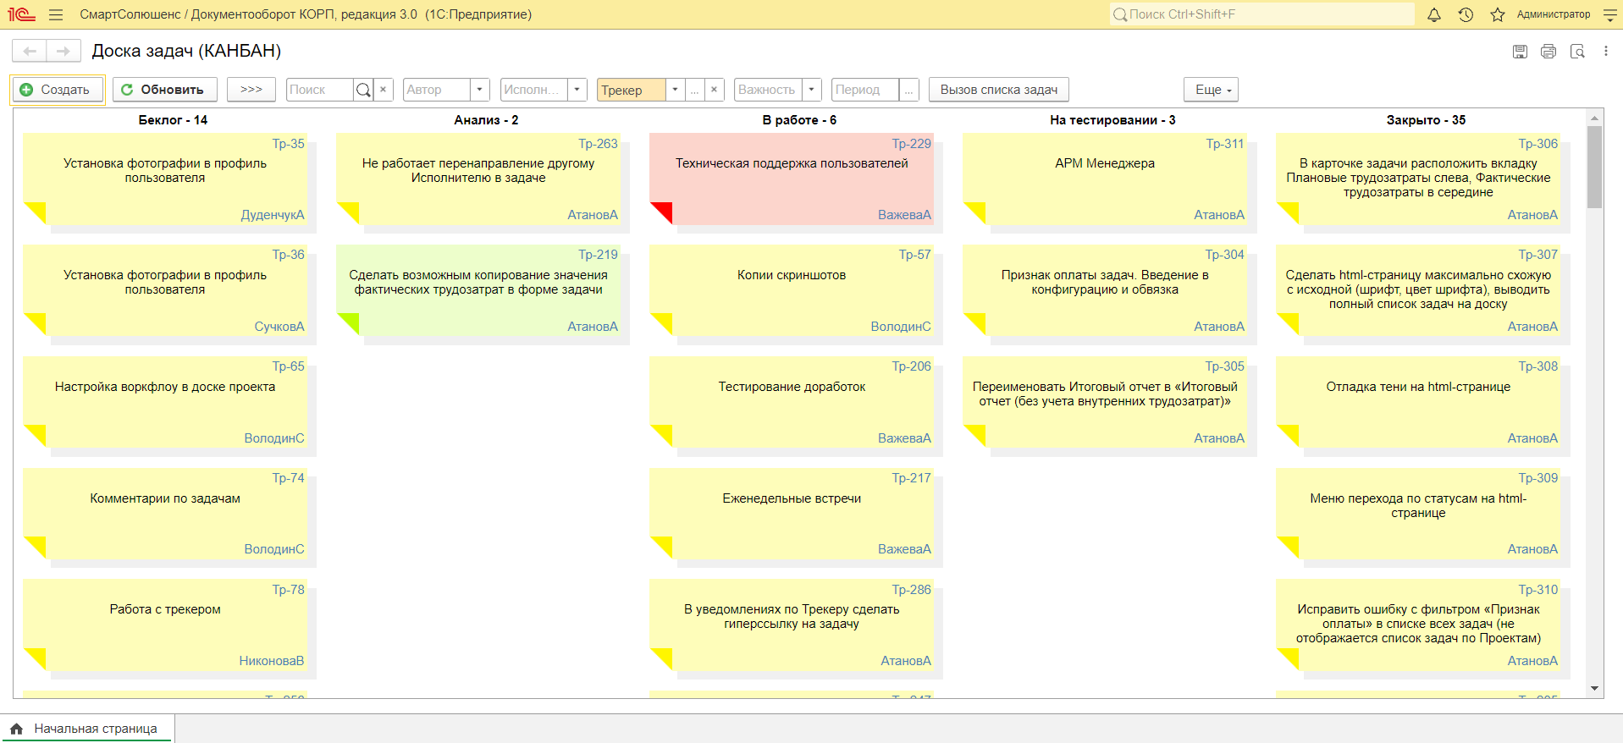Click СучковА on card Tp-36
Screen dimensions: 1623x743
279,327
